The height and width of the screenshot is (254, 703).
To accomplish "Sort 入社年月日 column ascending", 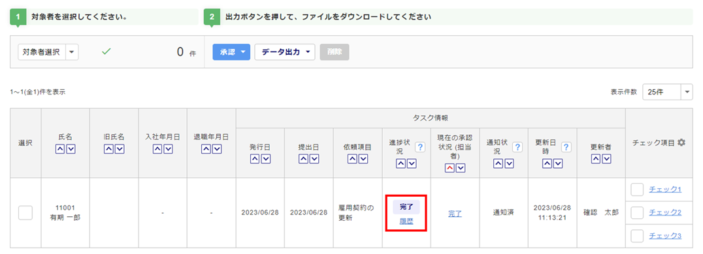I will click(157, 150).
